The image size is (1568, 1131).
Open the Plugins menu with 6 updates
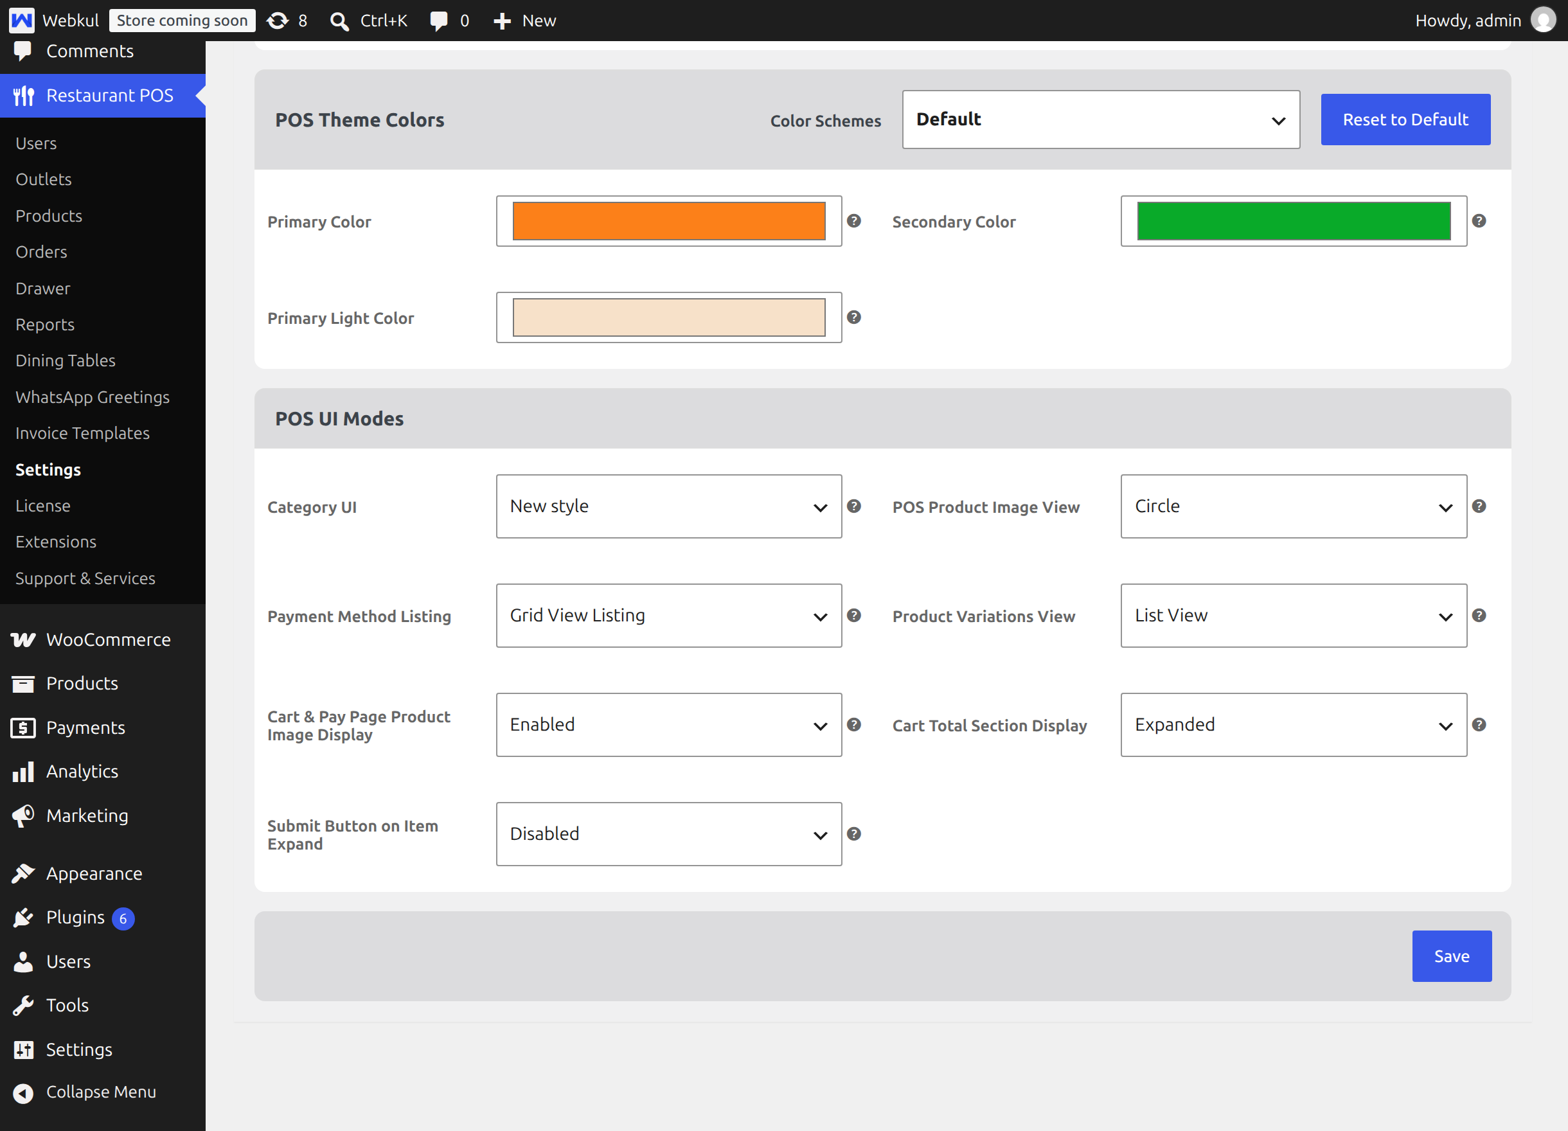pyautogui.click(x=102, y=918)
